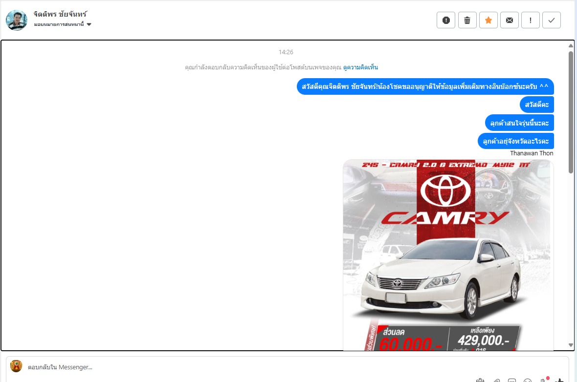
Task: Open the ดูความคิดเห็น link
Action: click(x=360, y=67)
